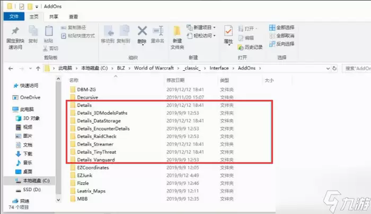Image resolution: width=371 pixels, height=214 pixels.
Task: Select OneDrive in navigation pane
Action: click(26, 97)
